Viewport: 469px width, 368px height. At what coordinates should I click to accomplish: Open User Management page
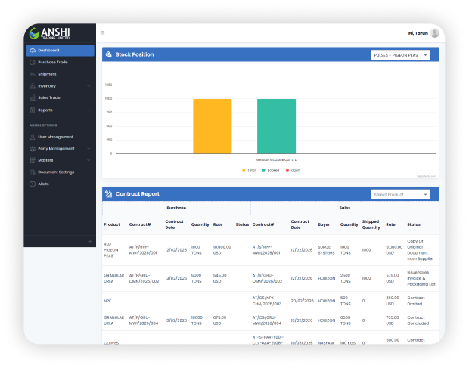(x=60, y=137)
